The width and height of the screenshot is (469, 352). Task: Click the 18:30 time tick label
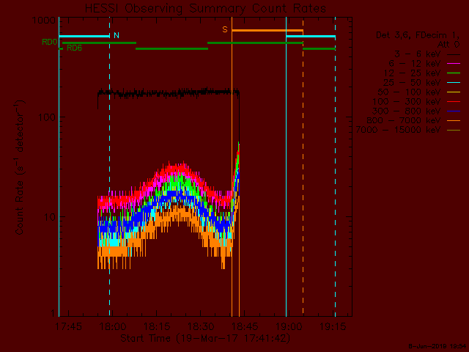tap(201, 326)
